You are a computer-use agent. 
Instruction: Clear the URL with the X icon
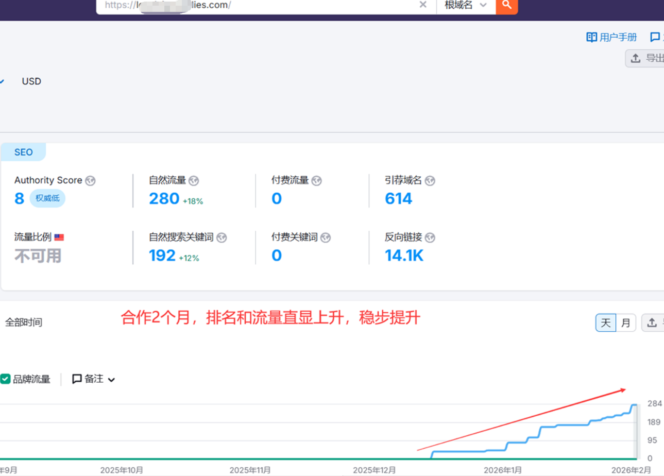pos(423,5)
